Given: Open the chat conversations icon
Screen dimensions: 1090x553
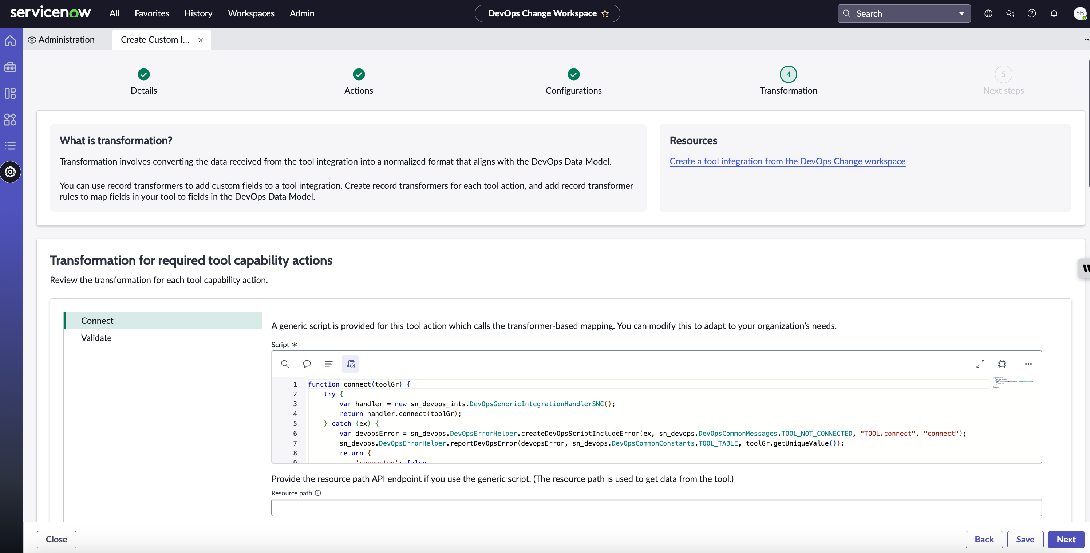Looking at the screenshot, I should (1010, 13).
